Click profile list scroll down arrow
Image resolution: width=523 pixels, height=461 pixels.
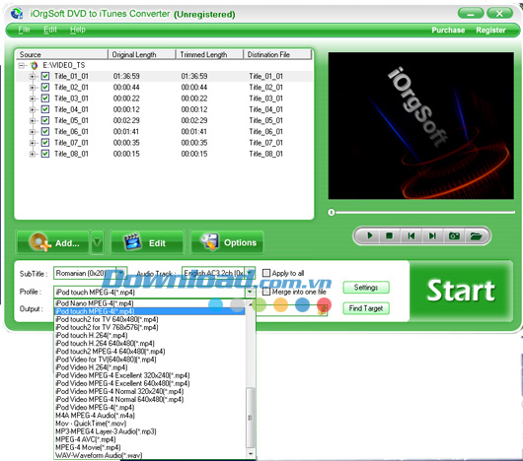251,454
